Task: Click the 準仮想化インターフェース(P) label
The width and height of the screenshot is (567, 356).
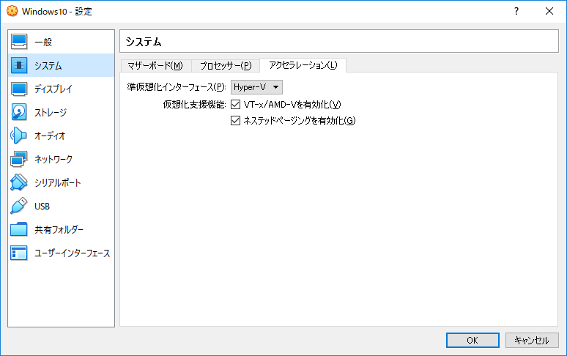Action: 177,87
